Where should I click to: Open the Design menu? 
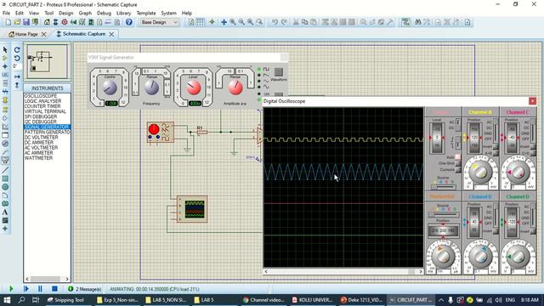66,14
